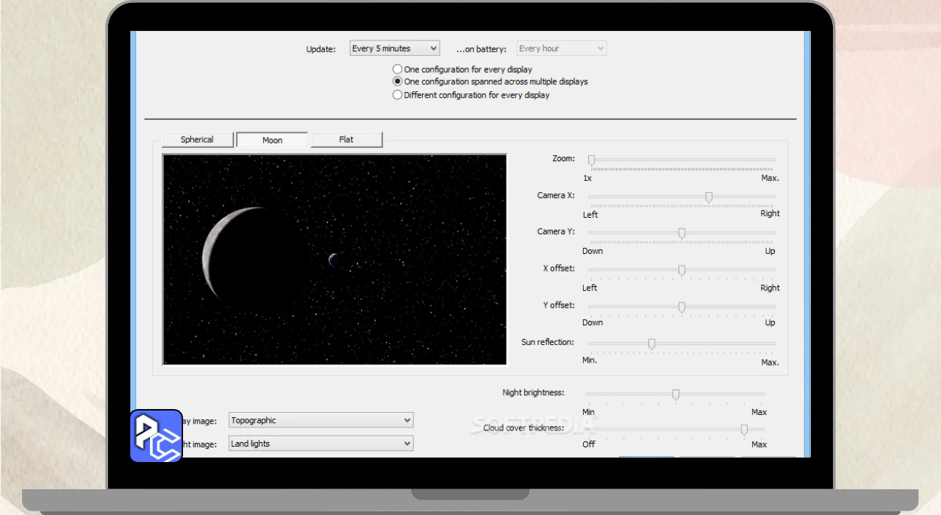Switch to the Moon tab
Image resolution: width=941 pixels, height=515 pixels.
pos(272,140)
